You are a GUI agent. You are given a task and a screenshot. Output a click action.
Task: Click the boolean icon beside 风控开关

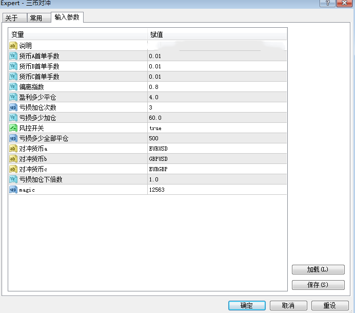click(x=13, y=128)
